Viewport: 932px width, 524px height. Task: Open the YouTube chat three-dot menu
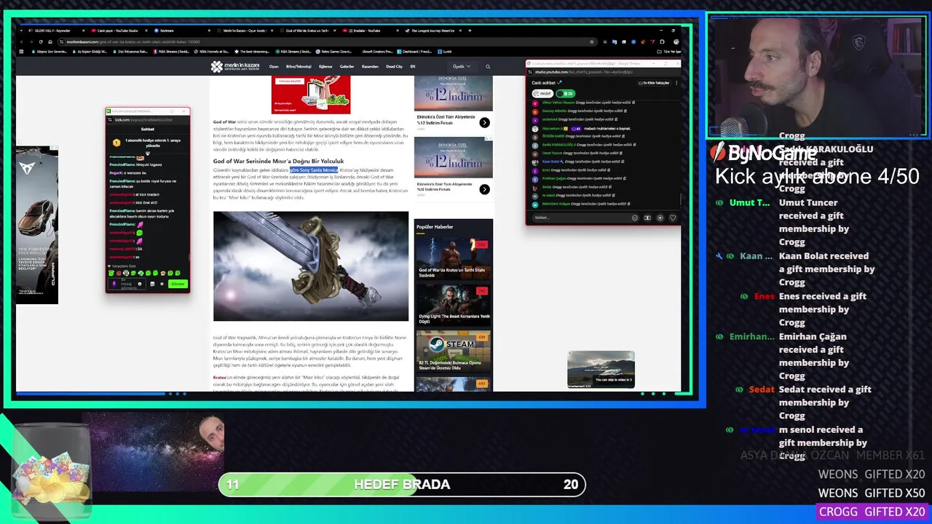tap(676, 83)
